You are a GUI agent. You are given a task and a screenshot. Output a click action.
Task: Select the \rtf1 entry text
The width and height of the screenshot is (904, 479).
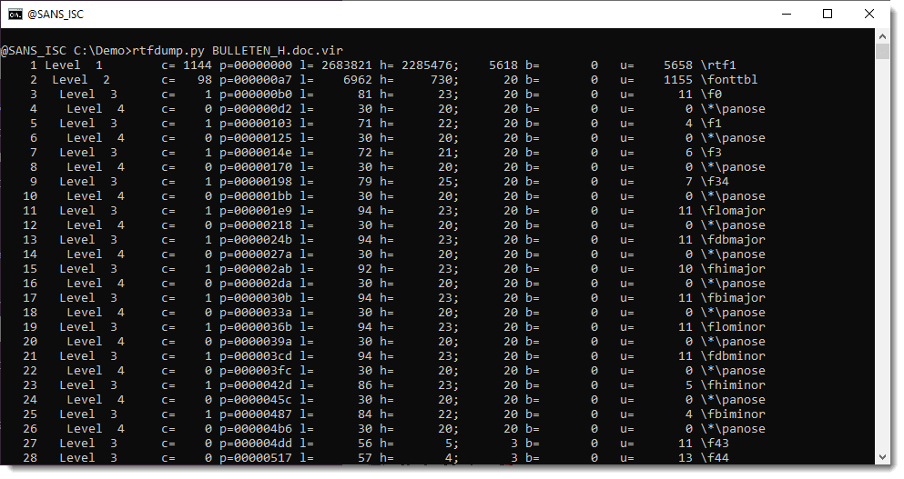pos(718,65)
